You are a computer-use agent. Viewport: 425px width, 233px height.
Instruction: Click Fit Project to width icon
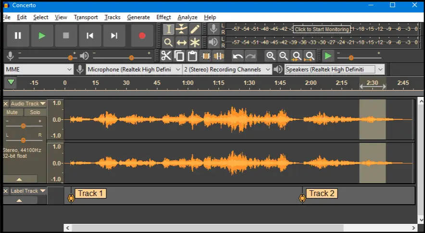coord(310,56)
